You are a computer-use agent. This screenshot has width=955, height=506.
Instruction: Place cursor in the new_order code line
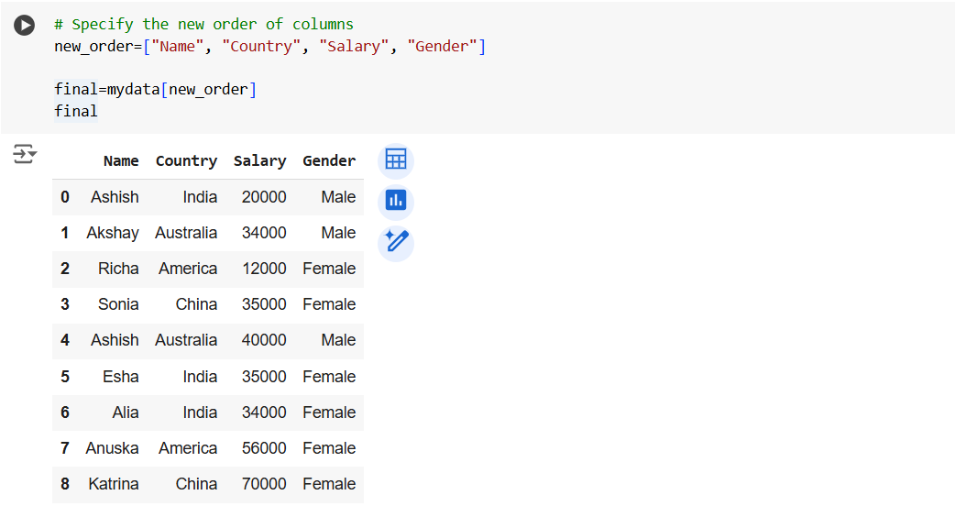tap(269, 46)
